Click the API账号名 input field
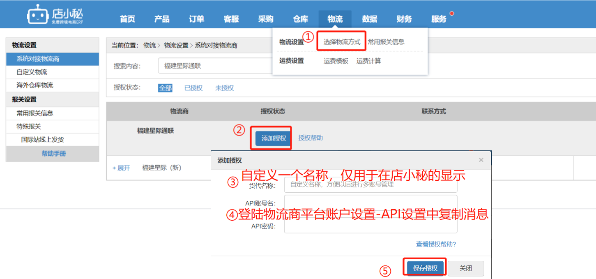The image size is (596, 279). coord(370,203)
